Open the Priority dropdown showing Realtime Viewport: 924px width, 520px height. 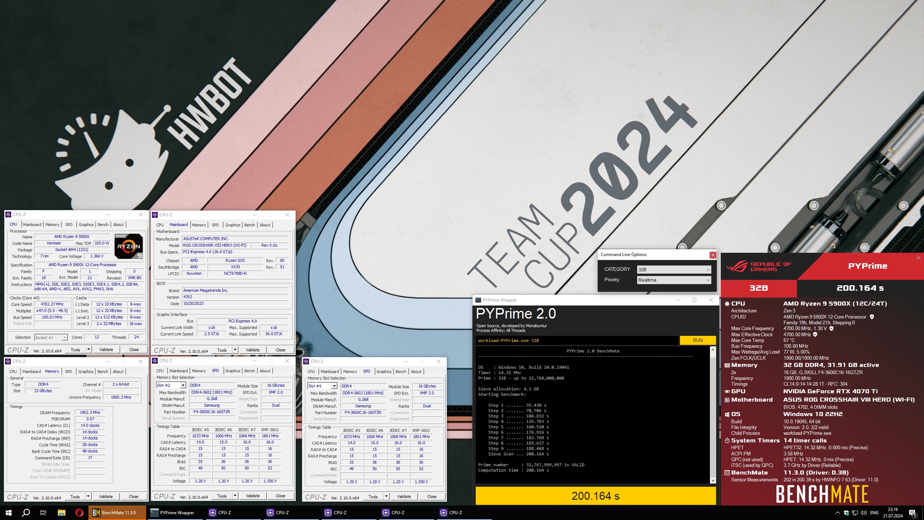pos(674,280)
